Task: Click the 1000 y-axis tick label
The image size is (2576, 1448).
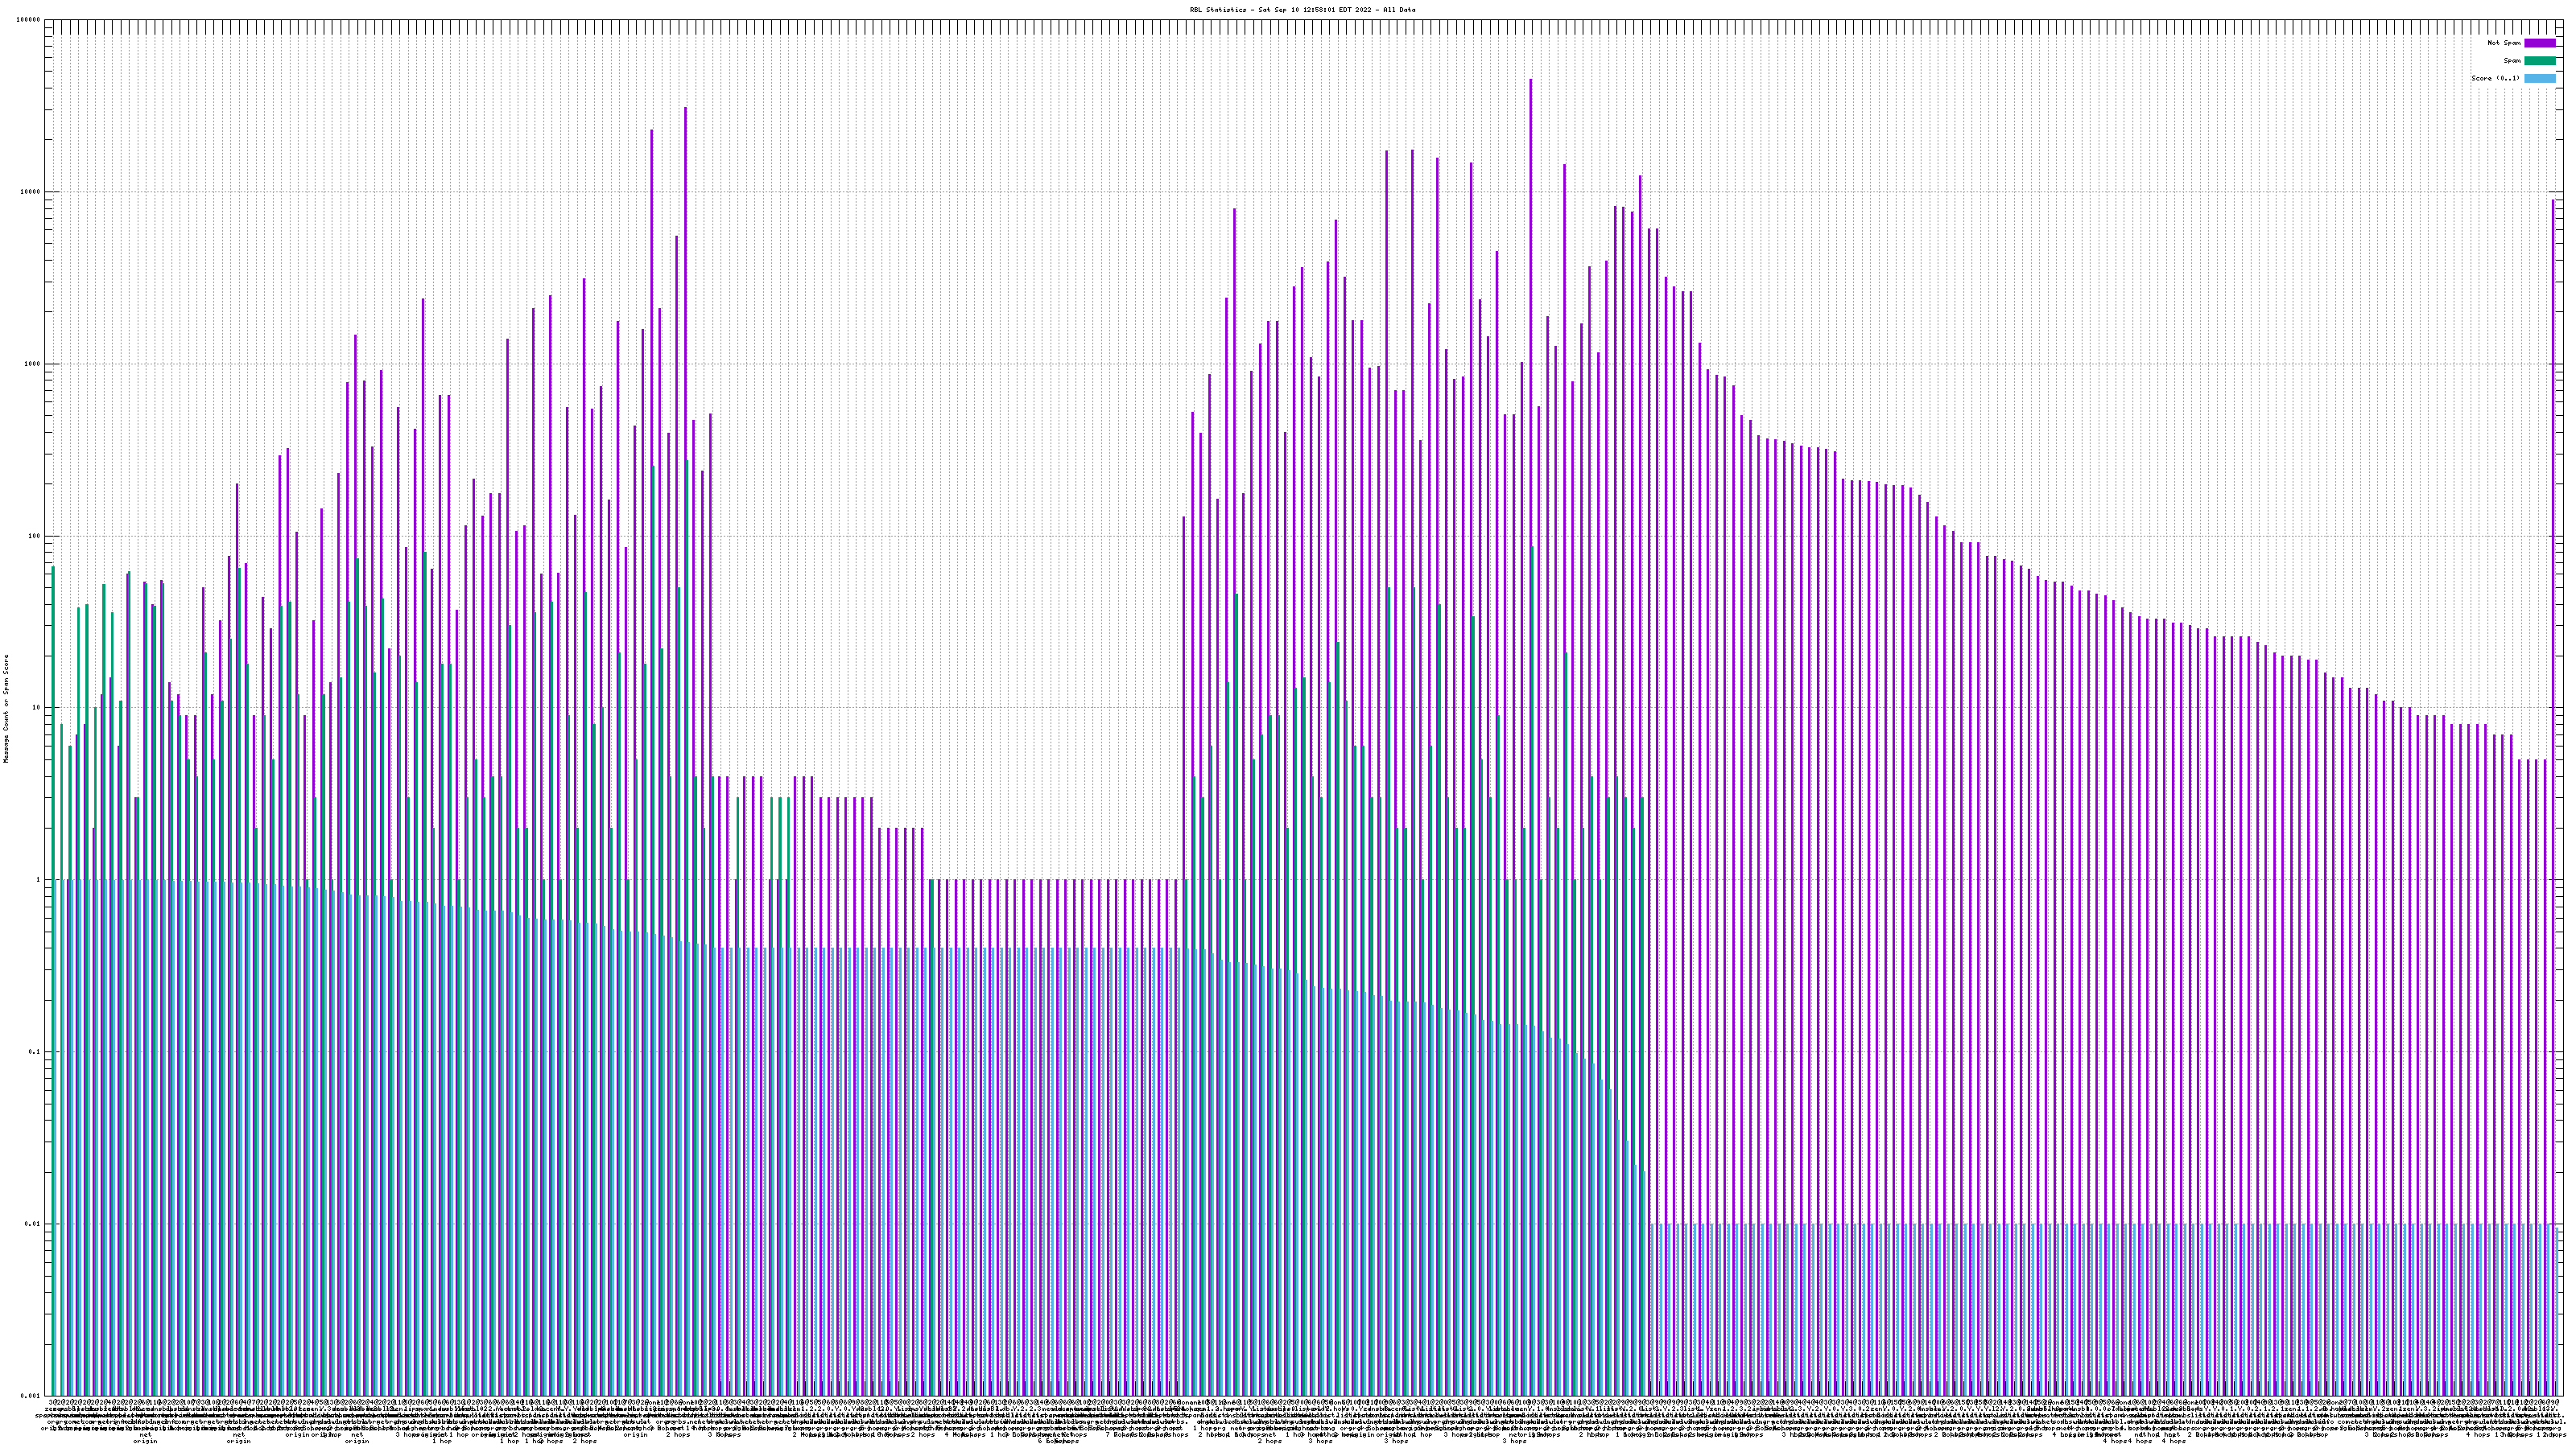Action: pyautogui.click(x=33, y=364)
